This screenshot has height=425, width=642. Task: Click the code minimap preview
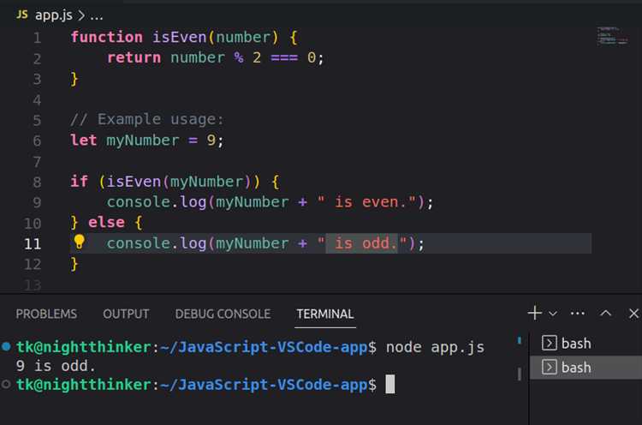point(612,35)
